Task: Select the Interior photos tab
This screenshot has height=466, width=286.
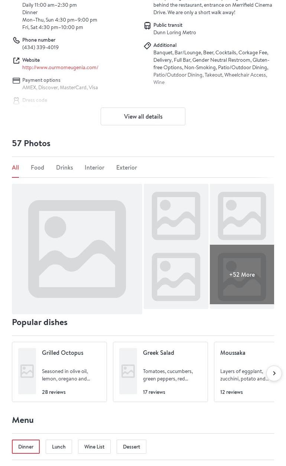Action: 94,167
